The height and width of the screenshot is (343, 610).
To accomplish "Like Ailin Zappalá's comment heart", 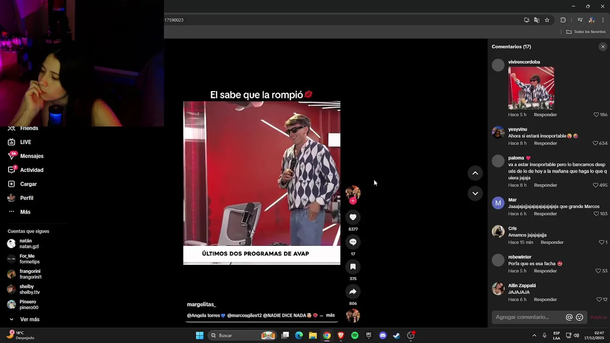I will click(599, 300).
